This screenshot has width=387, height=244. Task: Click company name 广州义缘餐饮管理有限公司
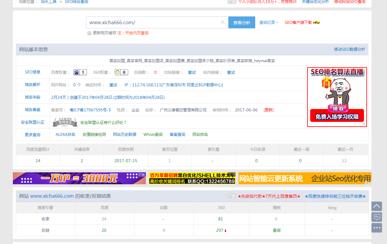pyautogui.click(x=183, y=110)
